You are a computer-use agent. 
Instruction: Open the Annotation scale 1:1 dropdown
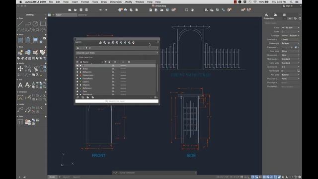coord(290,67)
